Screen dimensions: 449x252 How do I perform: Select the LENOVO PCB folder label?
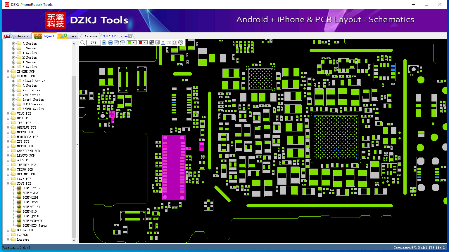pos(26,155)
